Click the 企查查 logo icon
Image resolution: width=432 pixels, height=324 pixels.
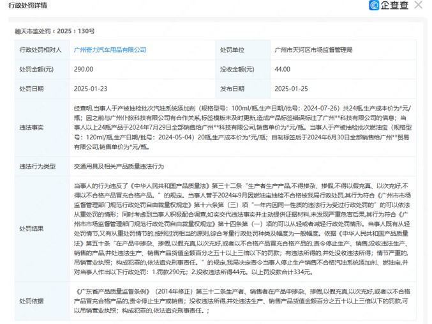point(374,6)
